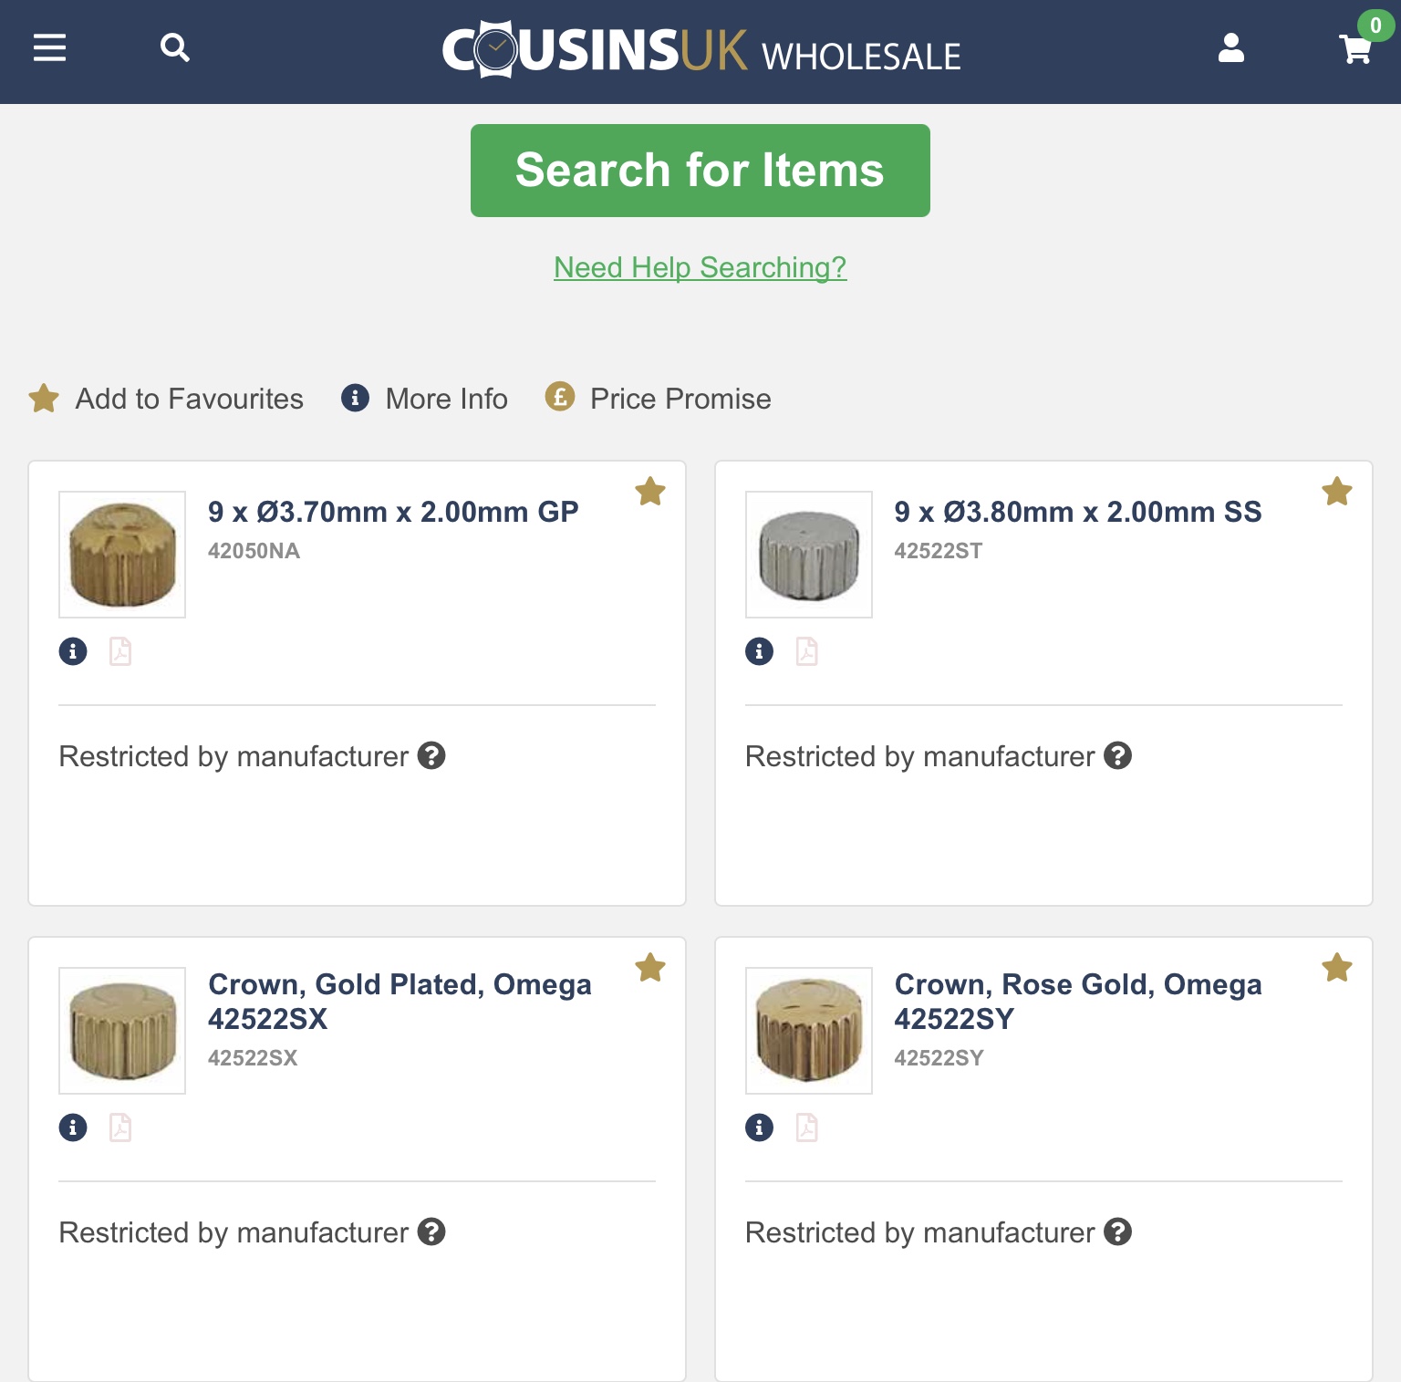
Task: Open info icon for item 42050NA
Action: [x=73, y=651]
